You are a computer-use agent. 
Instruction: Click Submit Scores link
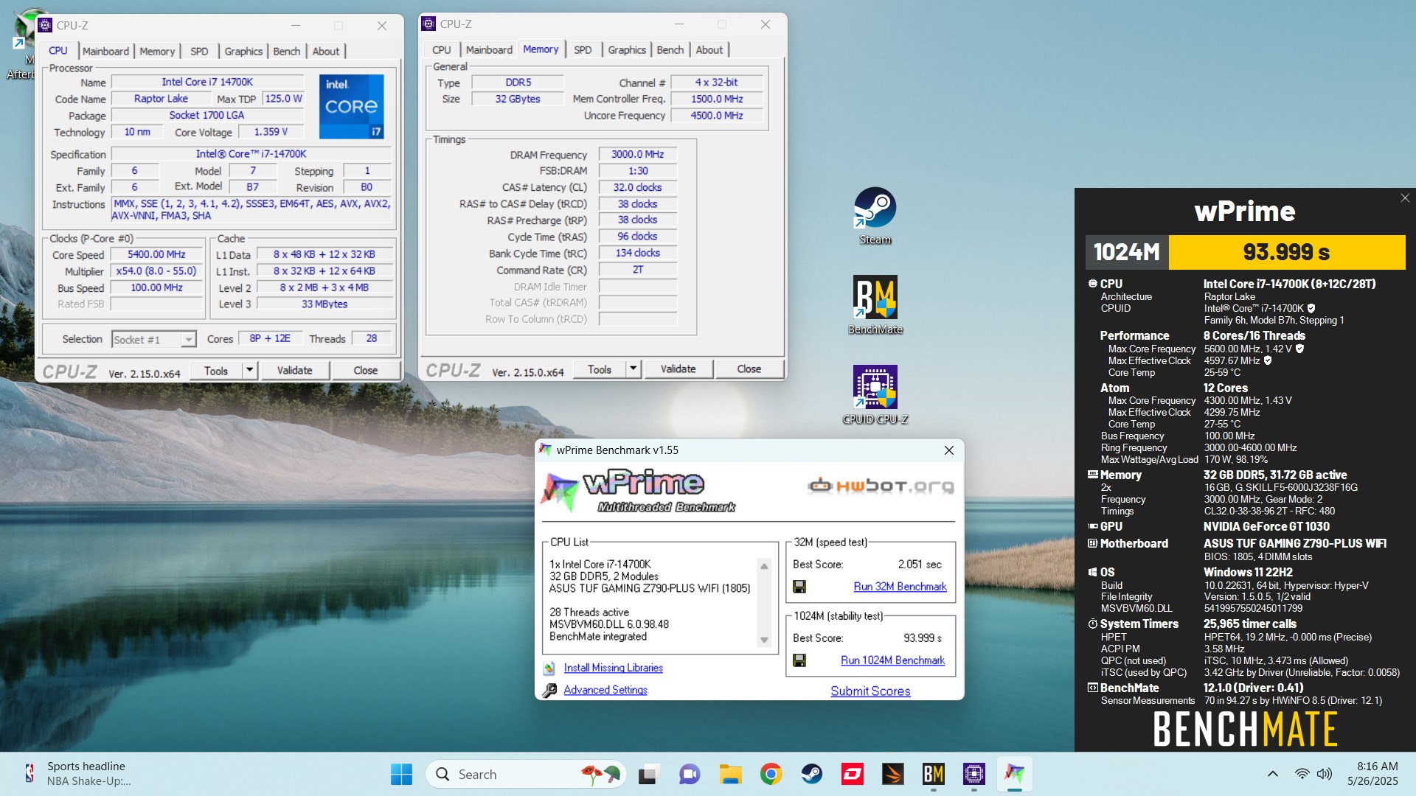coord(870,691)
